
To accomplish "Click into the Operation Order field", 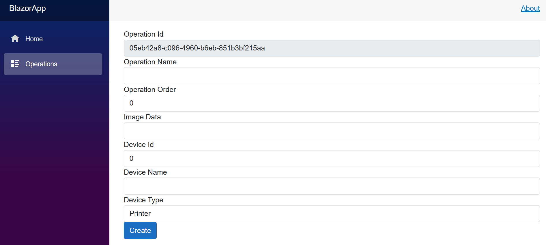I will 332,103.
